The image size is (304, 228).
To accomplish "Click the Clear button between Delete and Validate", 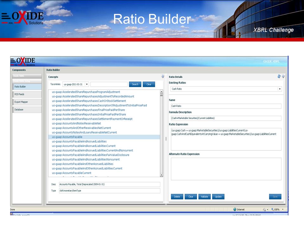I will pyautogui.click(x=191, y=197).
